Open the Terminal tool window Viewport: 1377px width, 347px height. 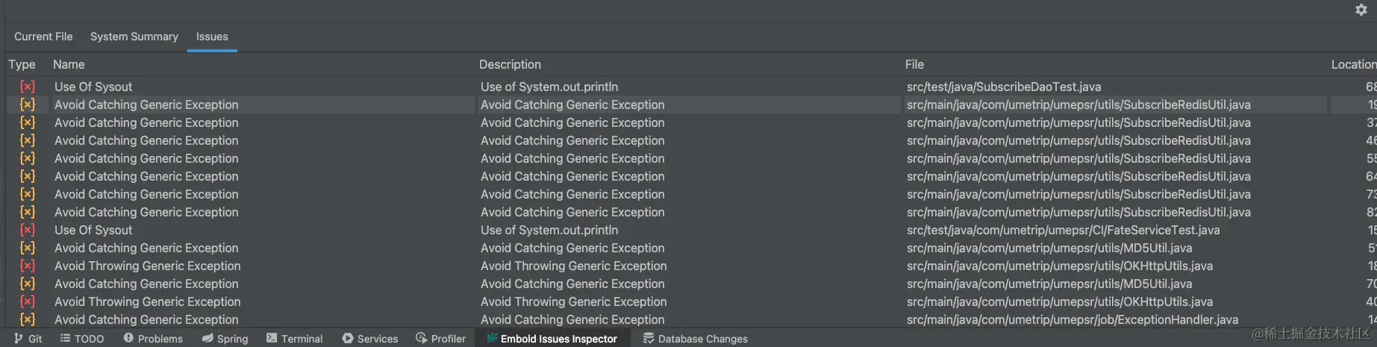(x=294, y=338)
